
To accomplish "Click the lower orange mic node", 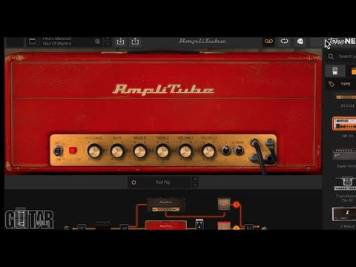I will 236,228.
